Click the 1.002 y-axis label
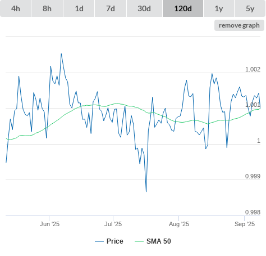The width and height of the screenshot is (266, 256). 253,69
